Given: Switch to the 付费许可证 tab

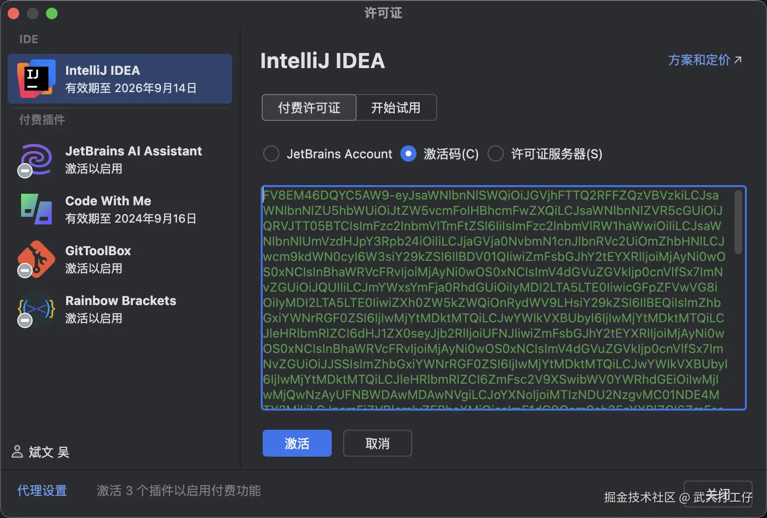Looking at the screenshot, I should point(309,107).
